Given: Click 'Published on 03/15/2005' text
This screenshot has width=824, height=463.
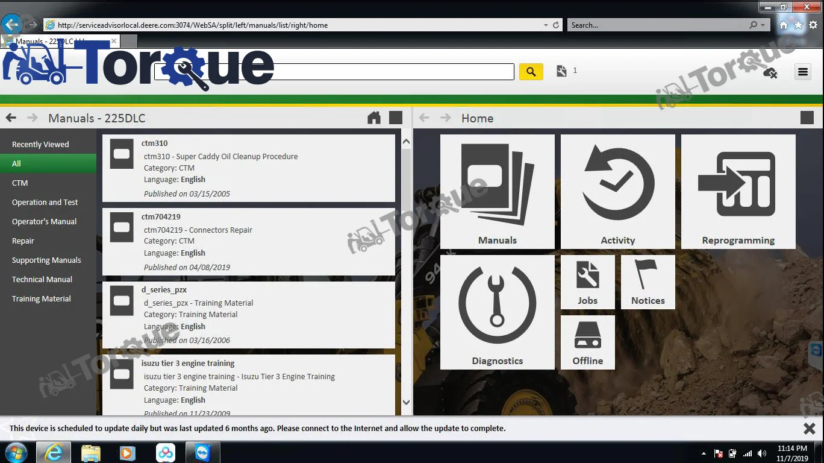Looking at the screenshot, I should [187, 194].
